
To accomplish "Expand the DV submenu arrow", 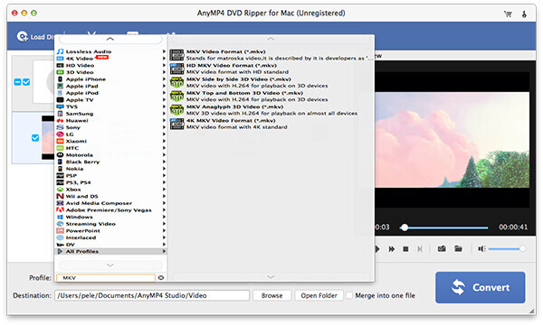I will click(x=164, y=245).
